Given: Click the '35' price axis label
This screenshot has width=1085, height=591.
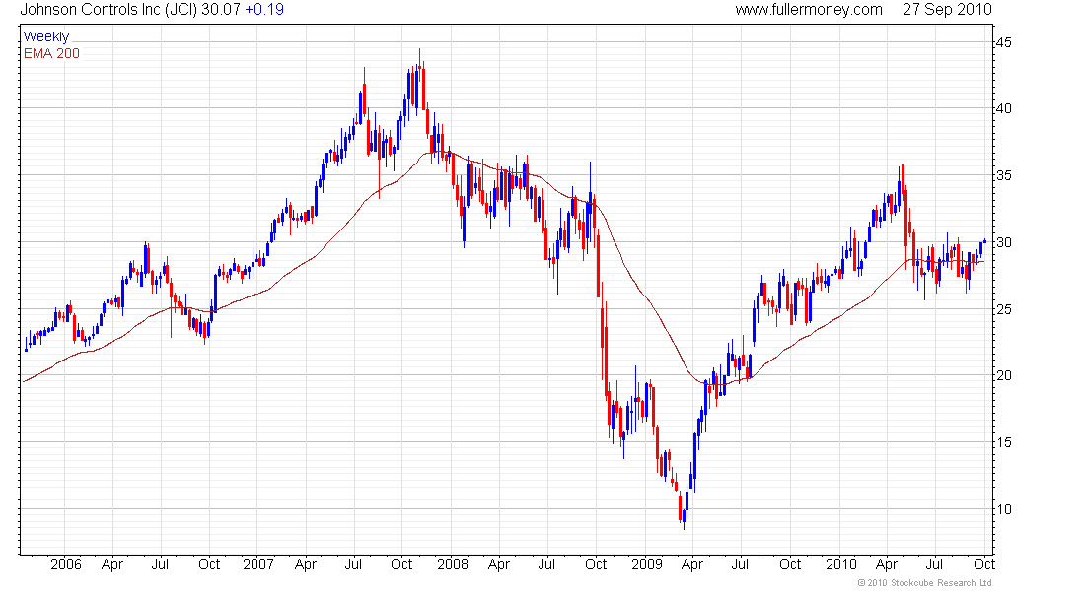Looking at the screenshot, I should point(1003,175).
